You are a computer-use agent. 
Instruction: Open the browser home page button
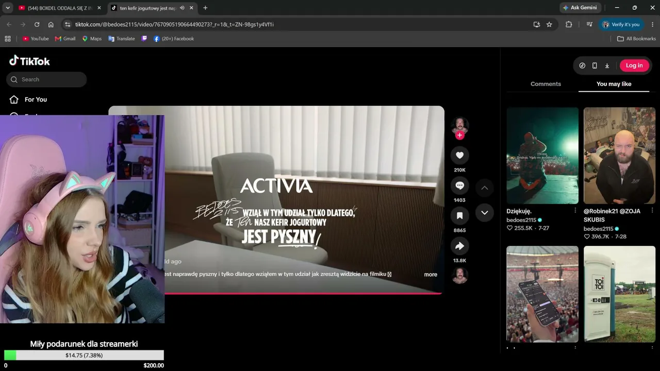pyautogui.click(x=51, y=24)
